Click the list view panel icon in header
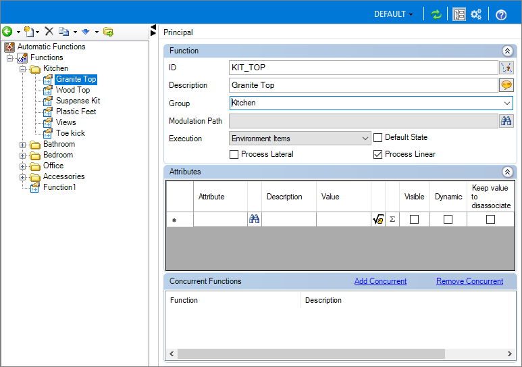This screenshot has width=522, height=367. (459, 14)
